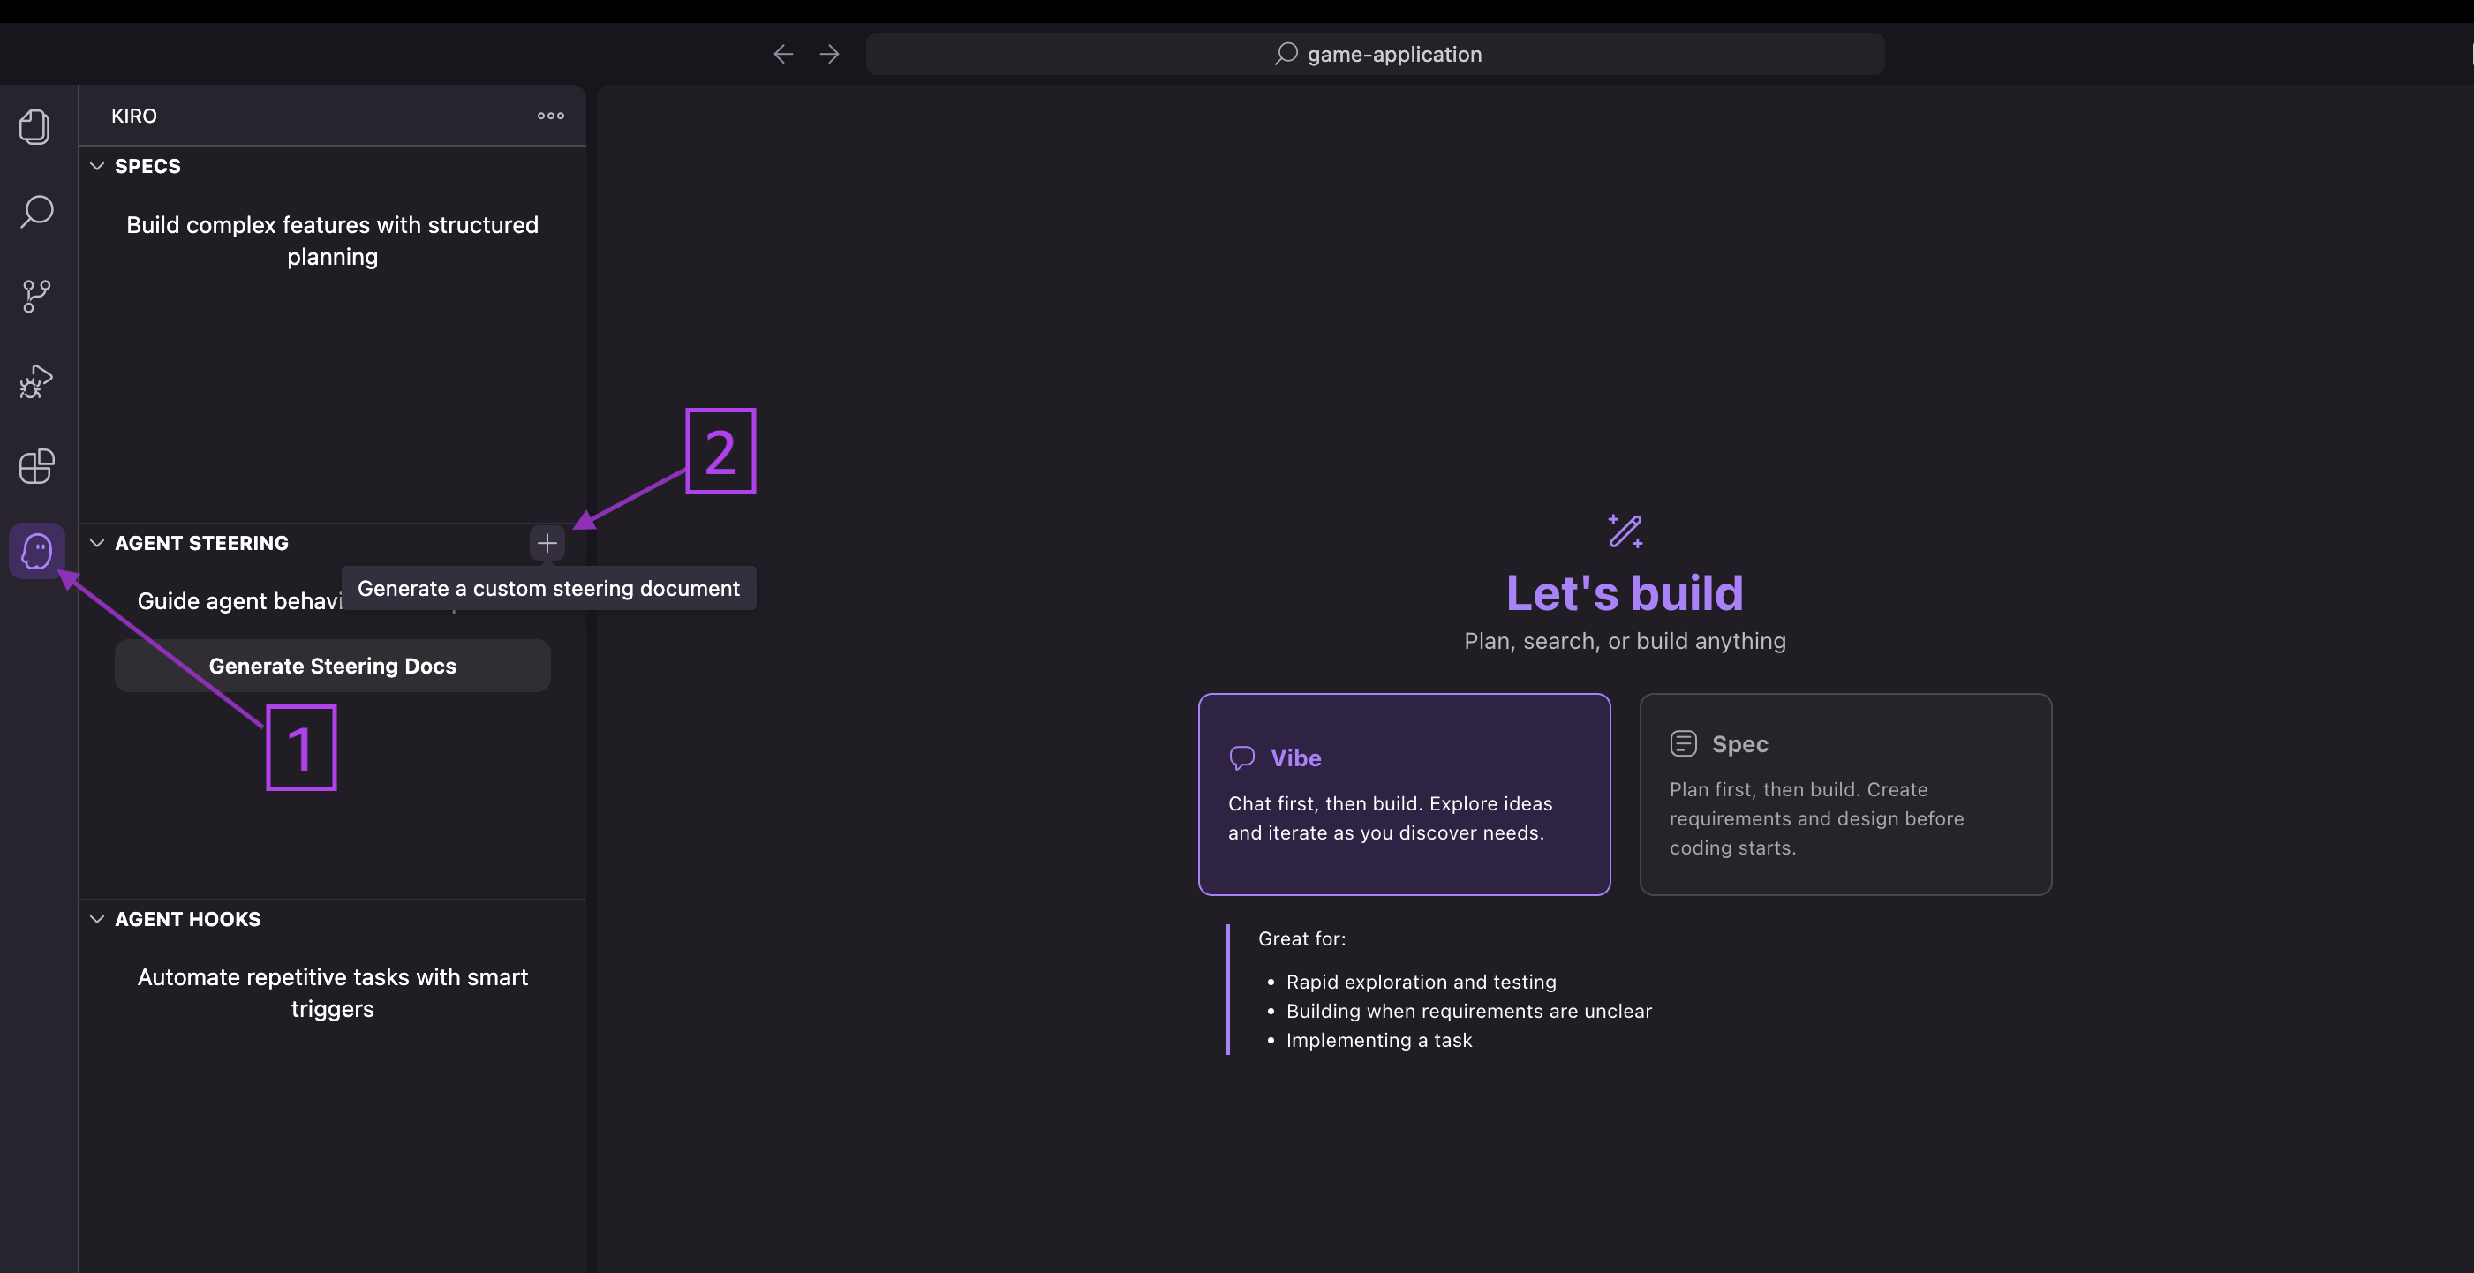Screen dimensions: 2474x1273
Task: Click the KIRO panel title
Action: (133, 117)
